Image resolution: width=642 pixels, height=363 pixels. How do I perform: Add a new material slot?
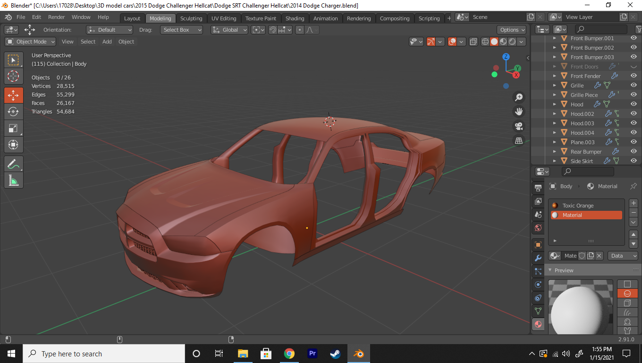coord(634,203)
